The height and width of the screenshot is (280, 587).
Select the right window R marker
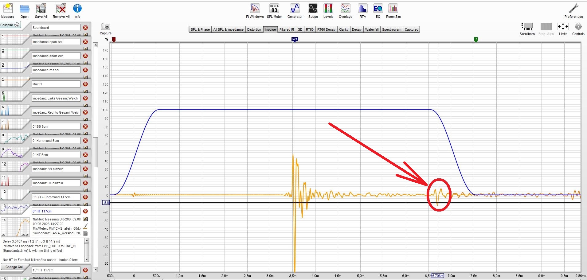476,39
